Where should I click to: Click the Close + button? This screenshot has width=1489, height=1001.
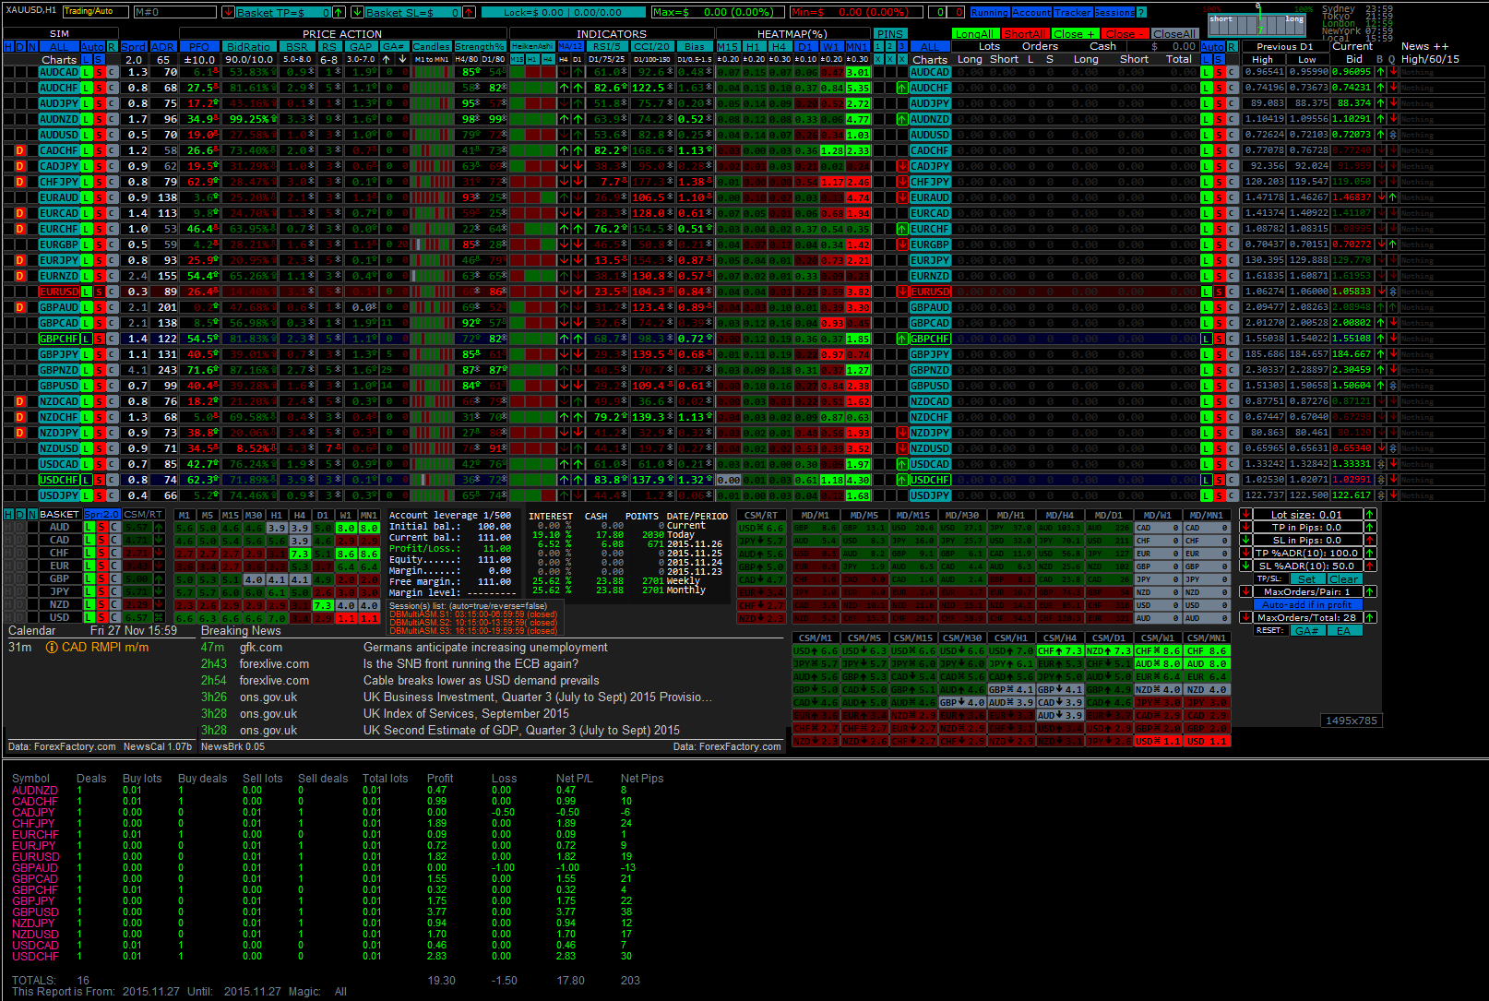pyautogui.click(x=1074, y=34)
